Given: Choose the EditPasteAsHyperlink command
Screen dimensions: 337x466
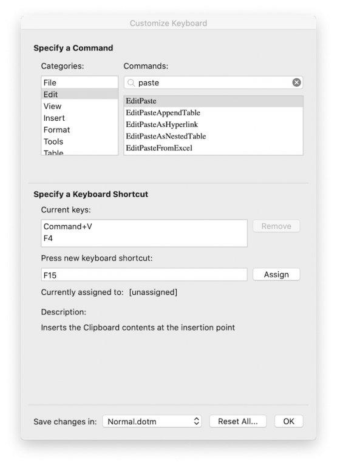Looking at the screenshot, I should [213, 124].
